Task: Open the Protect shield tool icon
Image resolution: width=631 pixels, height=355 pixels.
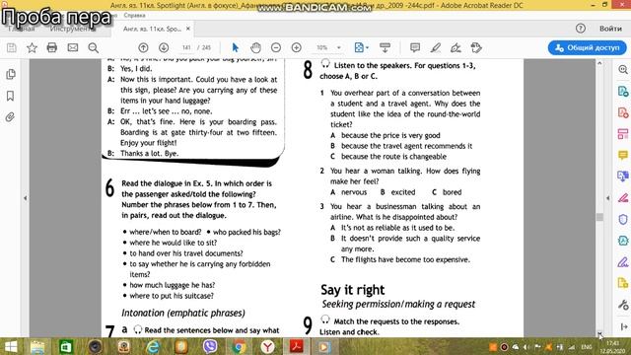Action: [x=623, y=220]
